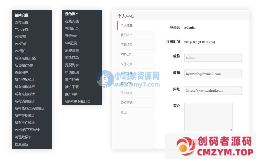Open 后台充值/扣钱 menu entry
The width and height of the screenshot is (256, 159).
25,58
